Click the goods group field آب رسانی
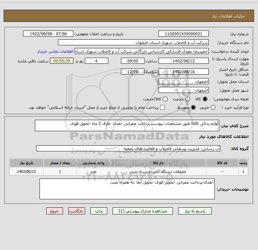This screenshot has width=258, height=250. point(128,148)
